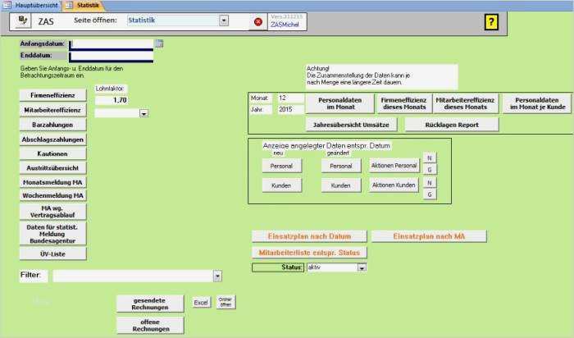The height and width of the screenshot is (338, 574).
Task: Click Firmeneffizienz dieses Monats button
Action: click(404, 103)
